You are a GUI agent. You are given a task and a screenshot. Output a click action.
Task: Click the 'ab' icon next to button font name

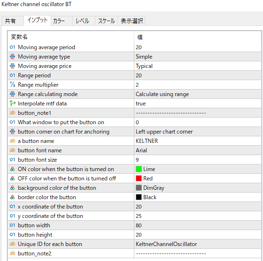click(x=12, y=150)
